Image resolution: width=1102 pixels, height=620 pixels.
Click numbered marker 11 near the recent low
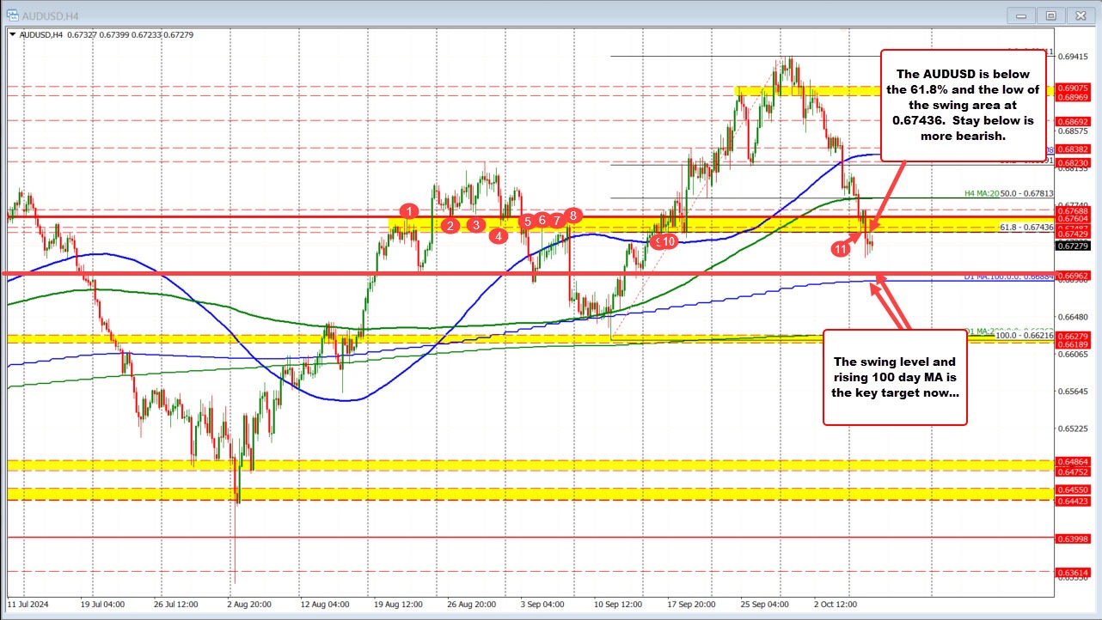click(x=841, y=248)
